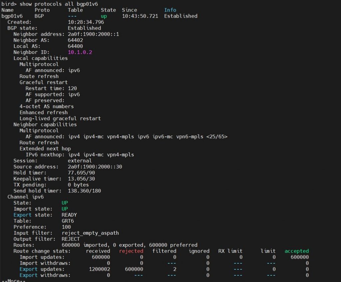The width and height of the screenshot is (341, 282).
Task: Select Export updates filtered value '2'
Action: pyautogui.click(x=174, y=269)
